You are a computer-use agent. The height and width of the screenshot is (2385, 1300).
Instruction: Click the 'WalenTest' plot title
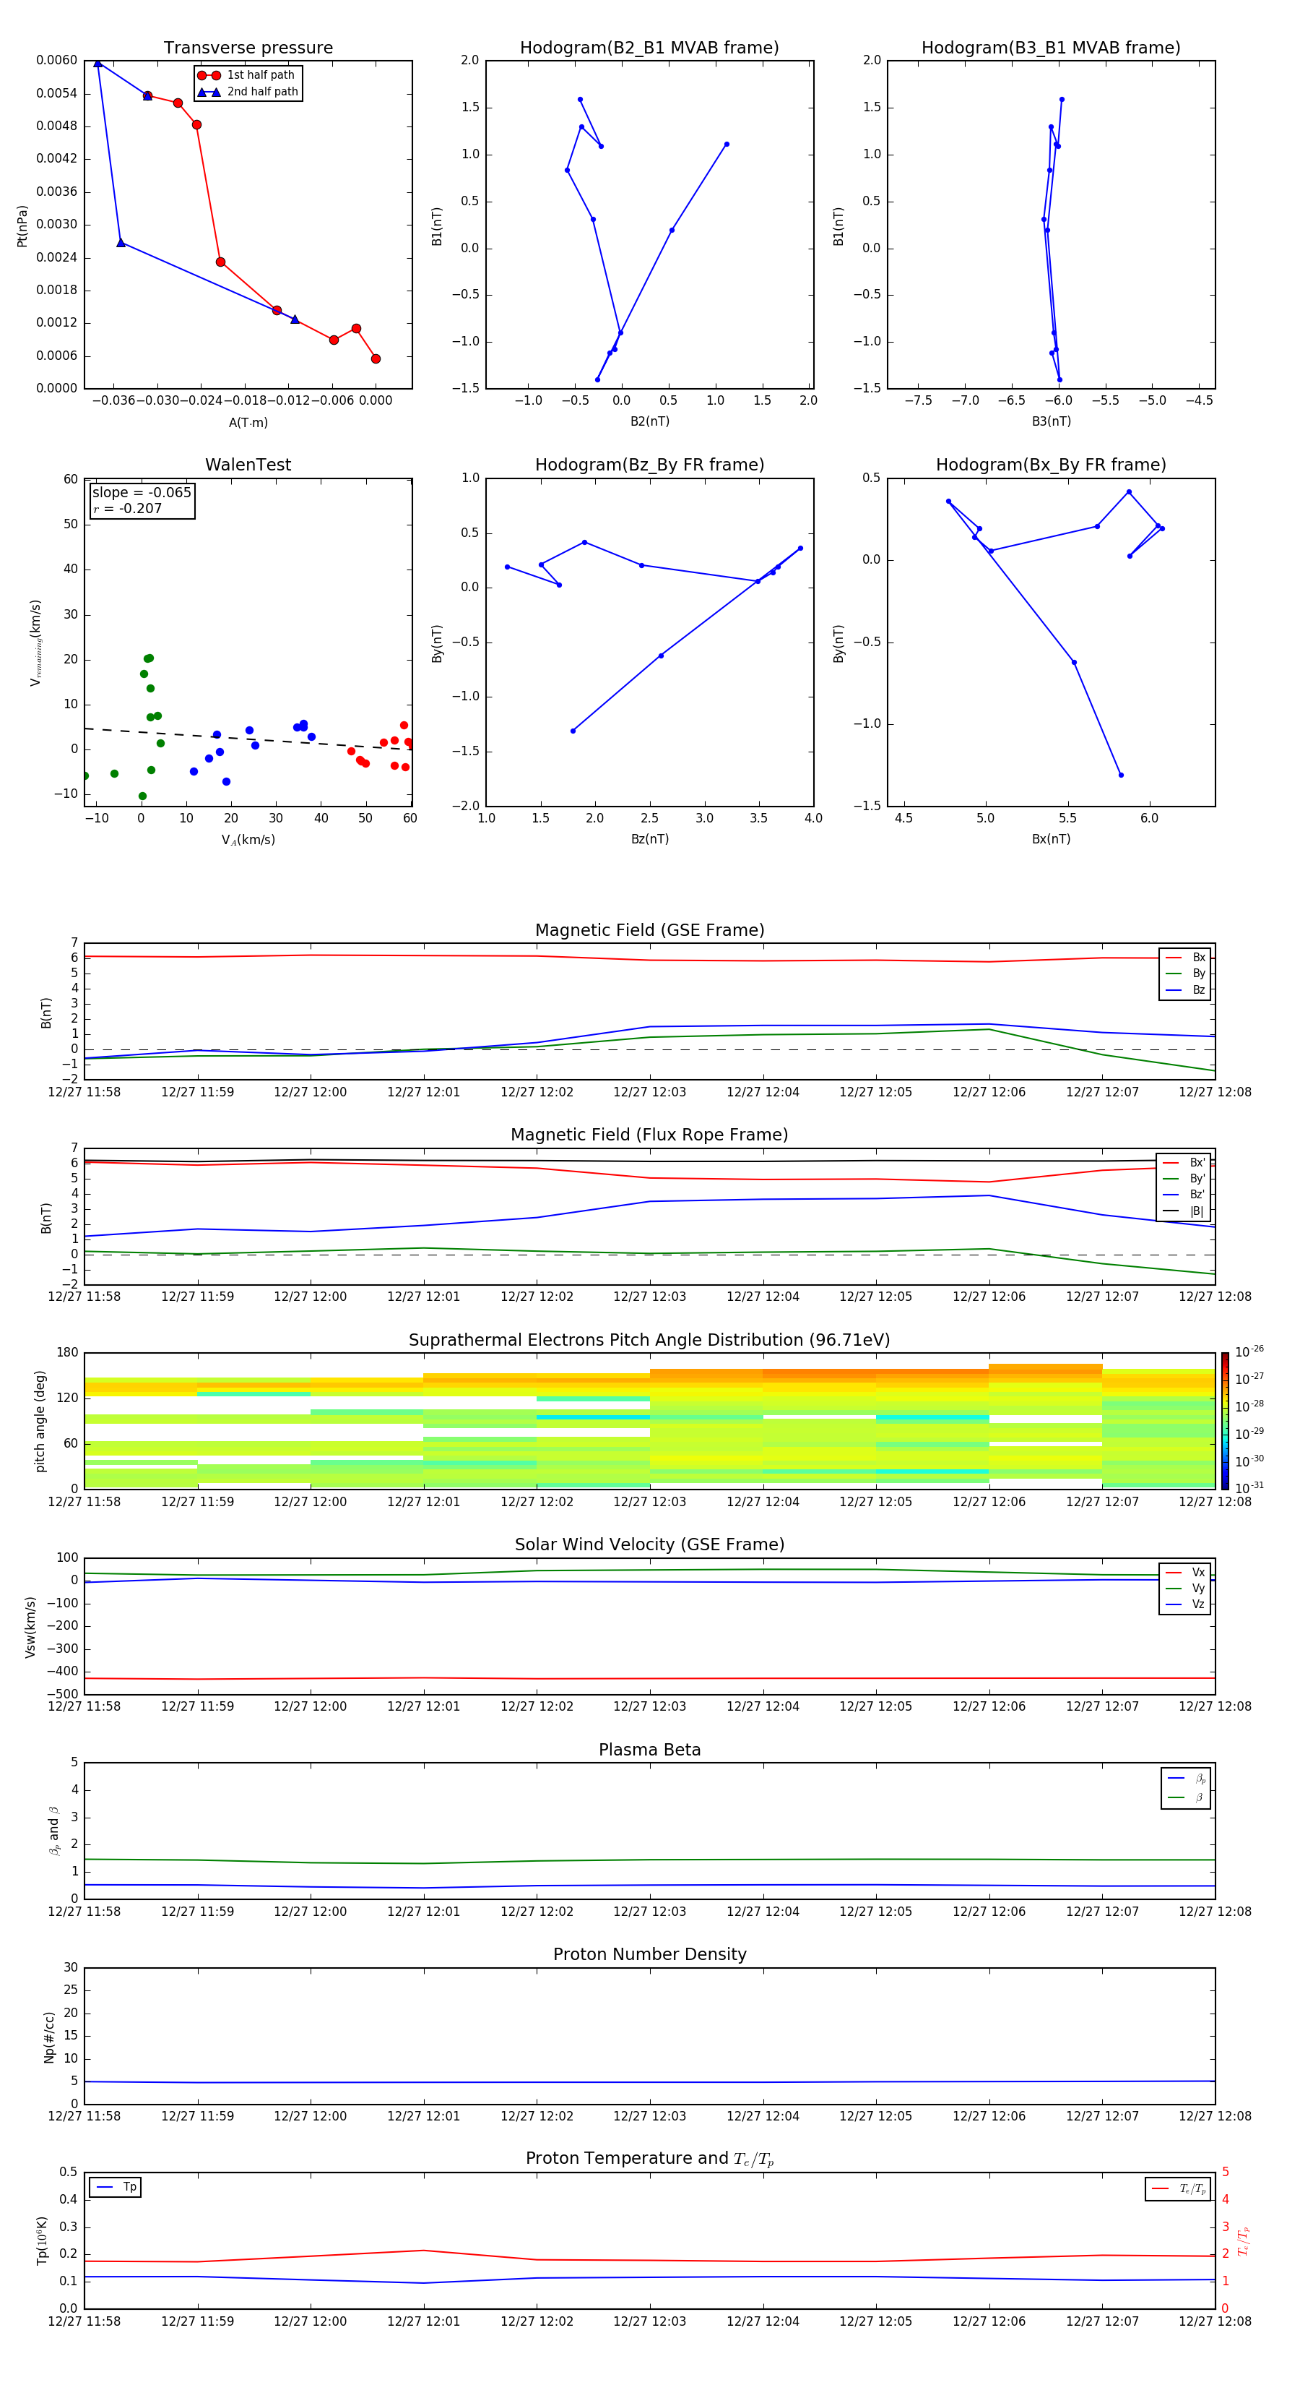point(248,465)
